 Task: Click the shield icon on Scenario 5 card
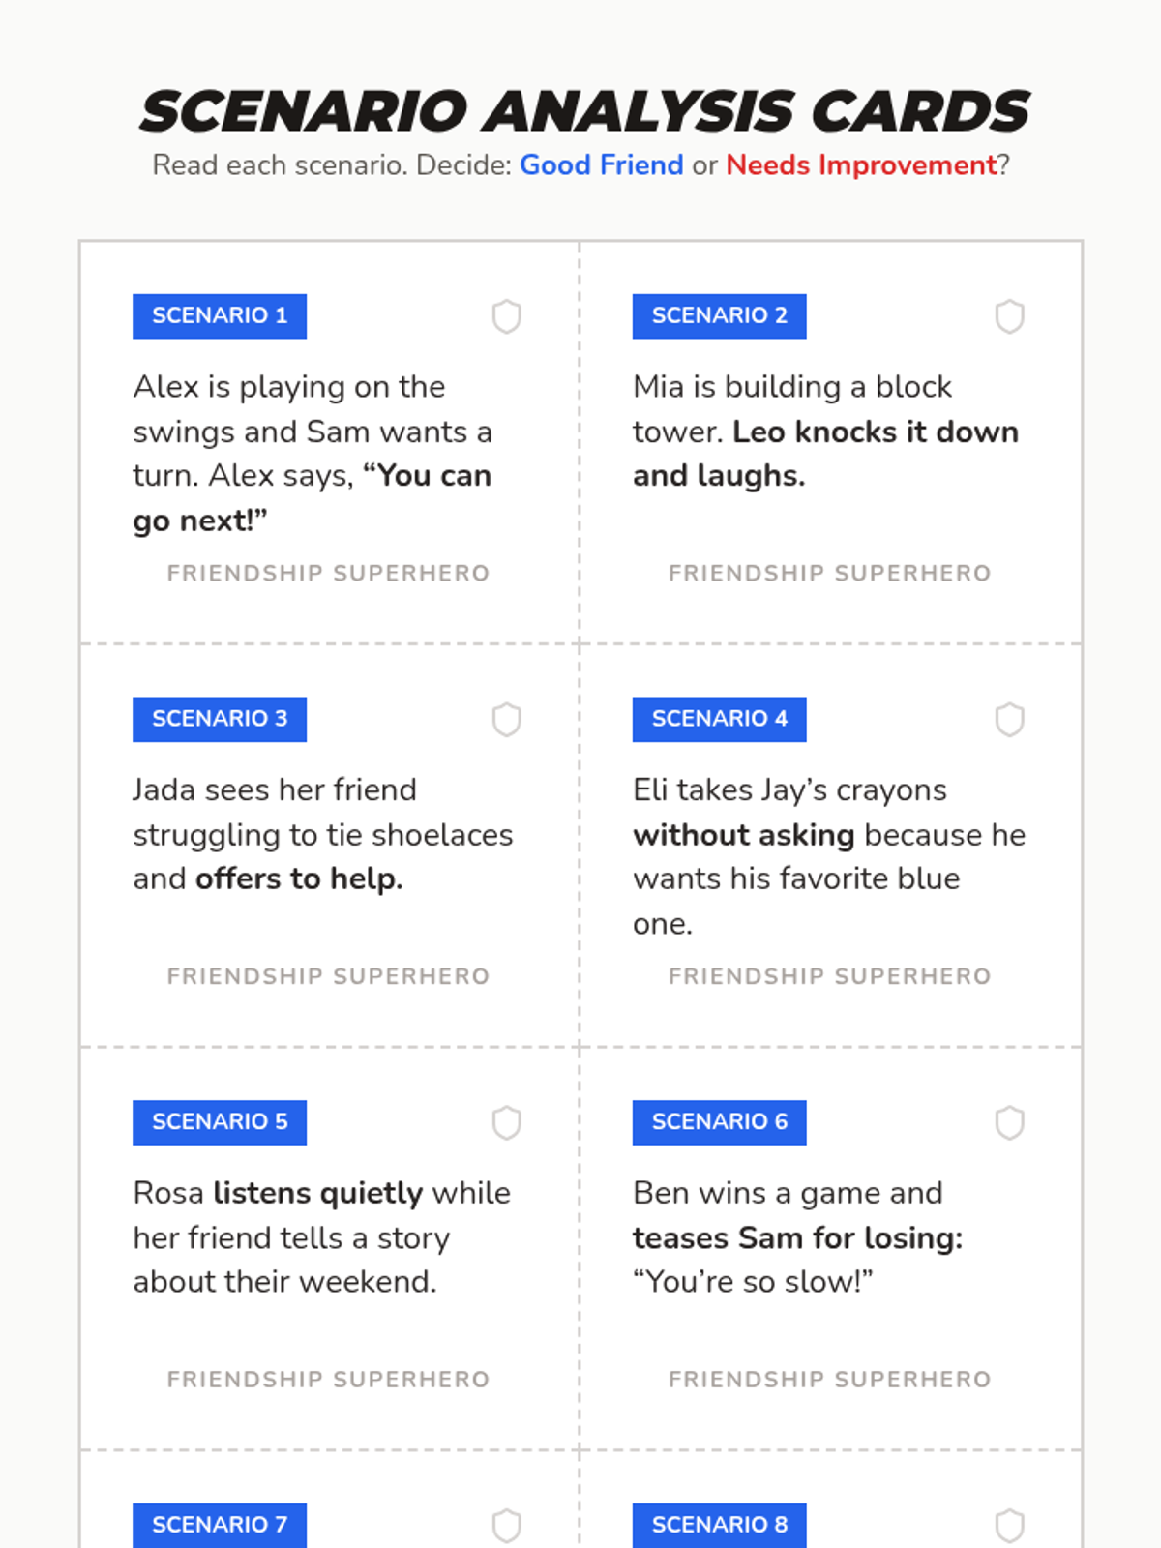pyautogui.click(x=507, y=1123)
